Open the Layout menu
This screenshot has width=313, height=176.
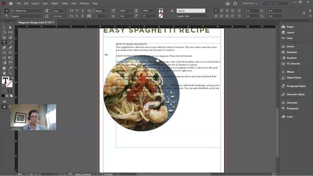click(35, 3)
